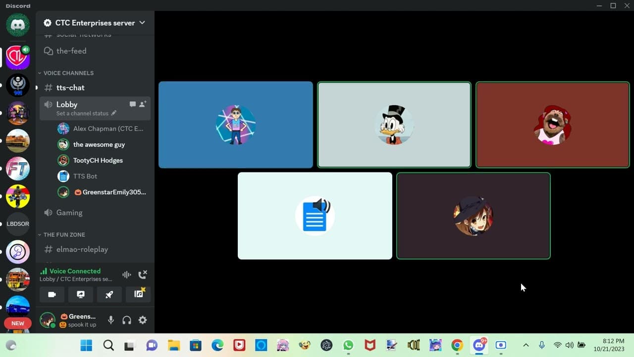Open the yellow and red character server icon

pos(18,196)
